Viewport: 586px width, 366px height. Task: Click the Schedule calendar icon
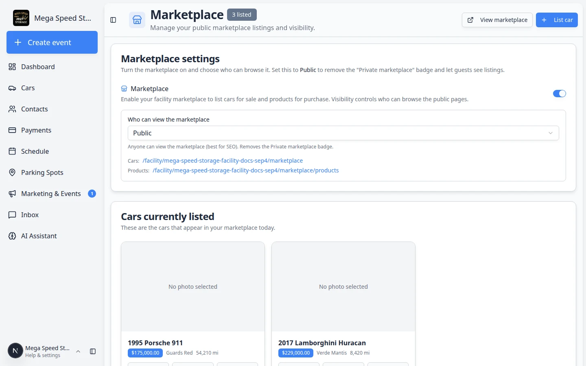[12, 151]
